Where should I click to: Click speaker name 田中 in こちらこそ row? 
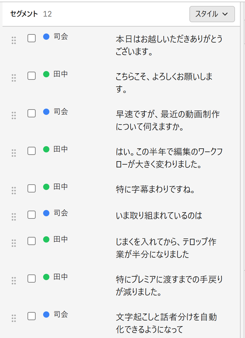click(x=61, y=74)
